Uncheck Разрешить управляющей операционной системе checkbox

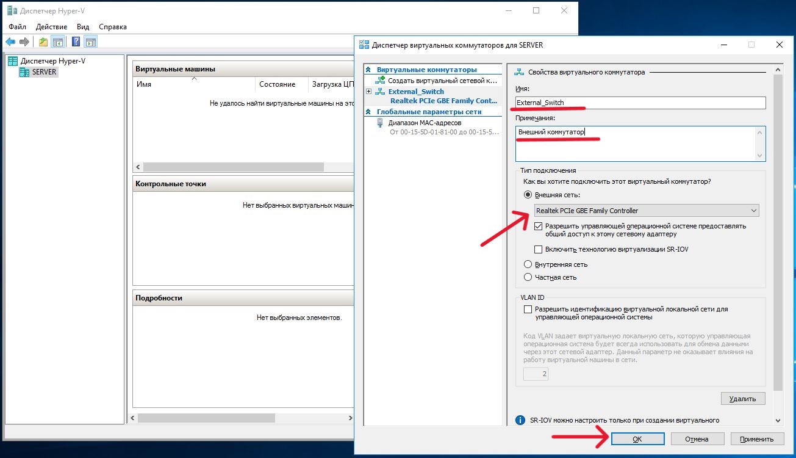[x=538, y=226]
